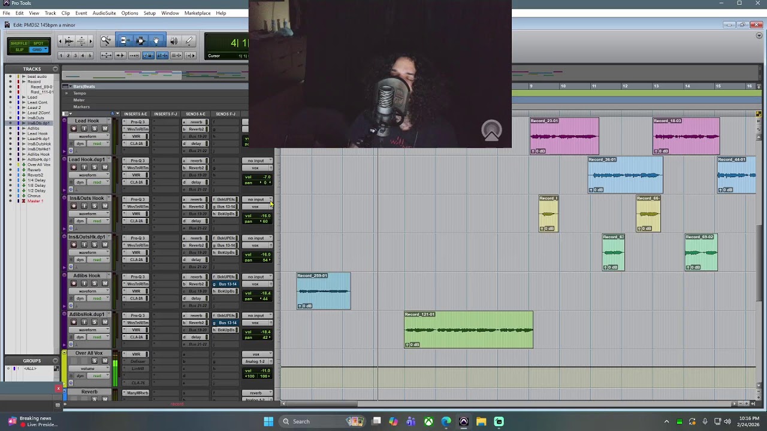Select zoom preset 3
Viewport: 767px width, 431px height.
point(75,56)
